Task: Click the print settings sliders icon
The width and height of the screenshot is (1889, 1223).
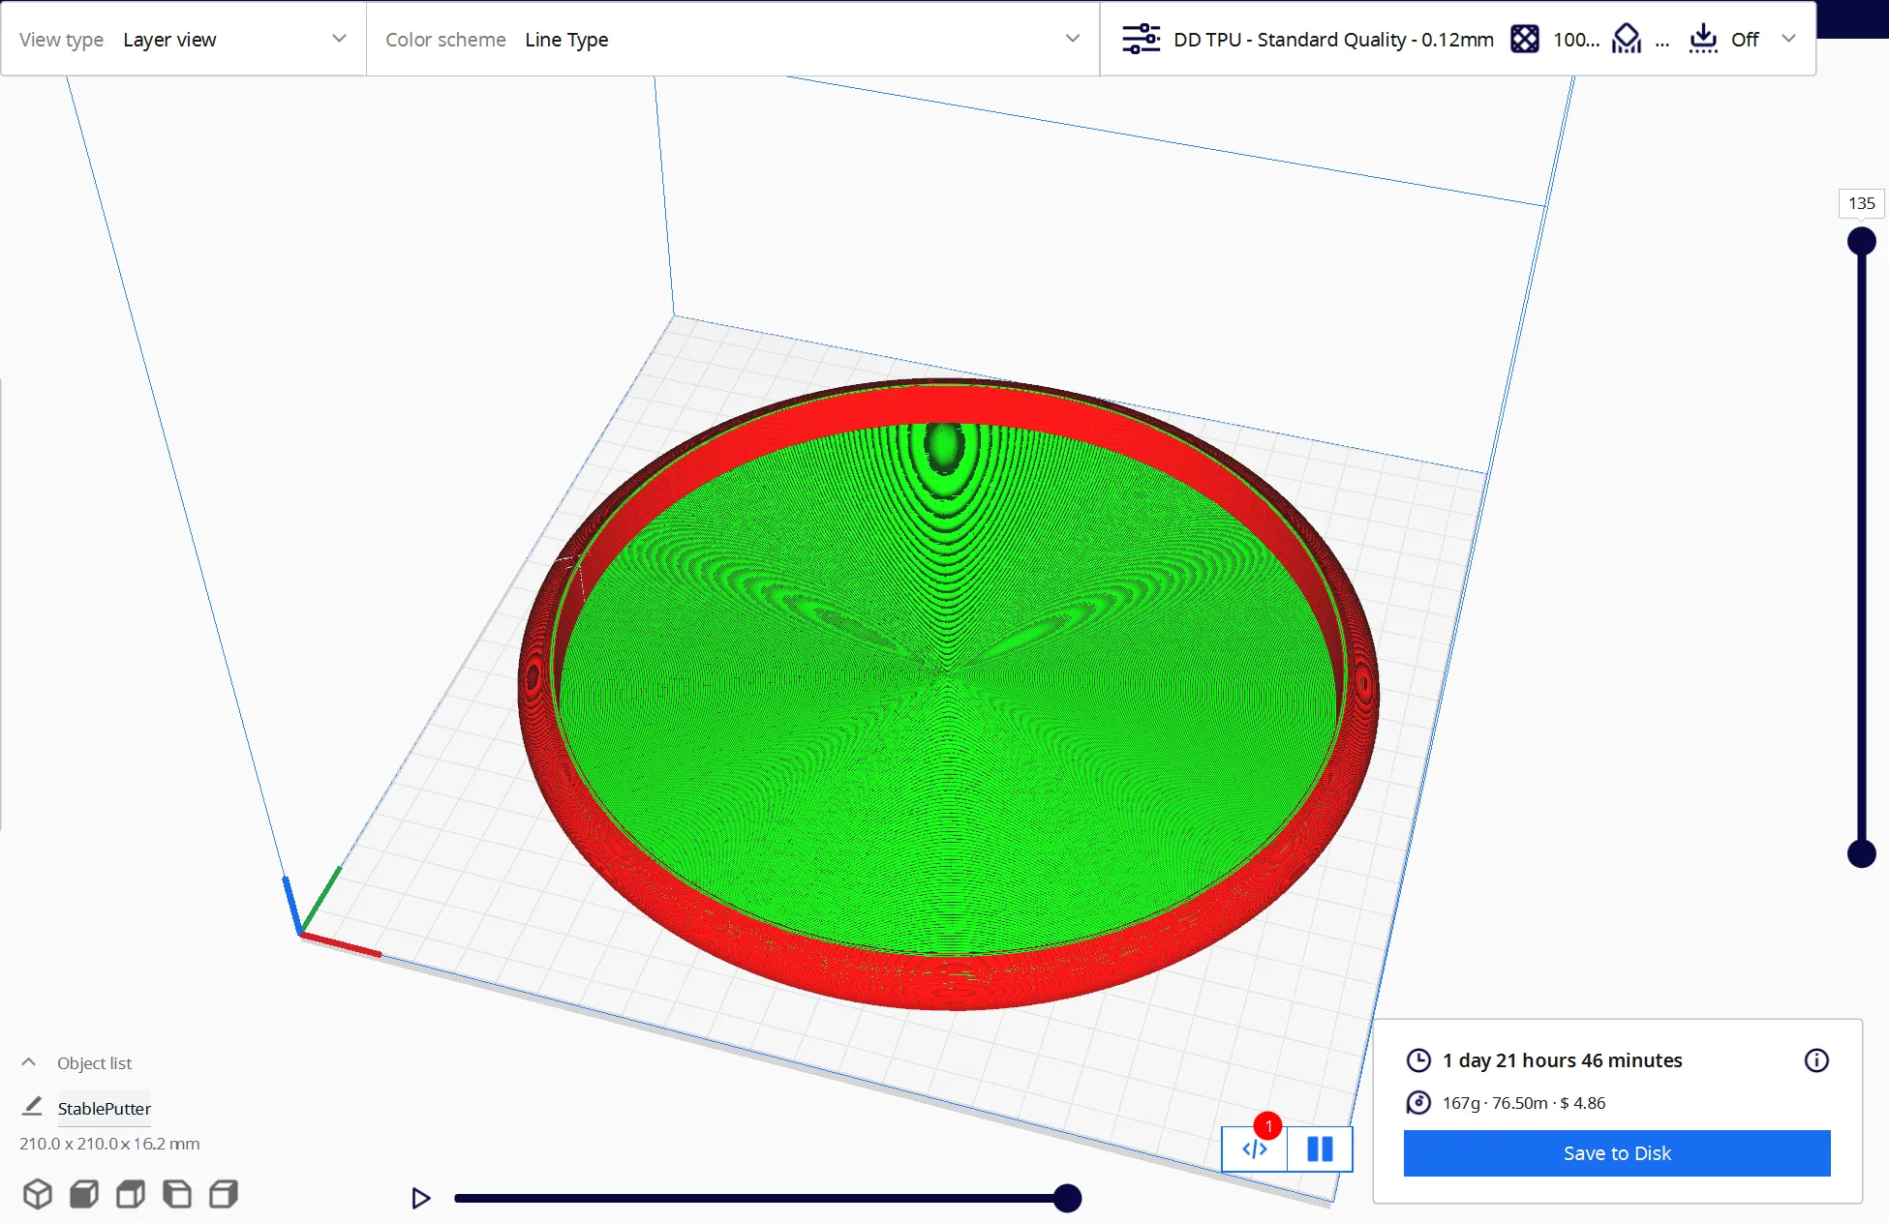Action: 1141,40
